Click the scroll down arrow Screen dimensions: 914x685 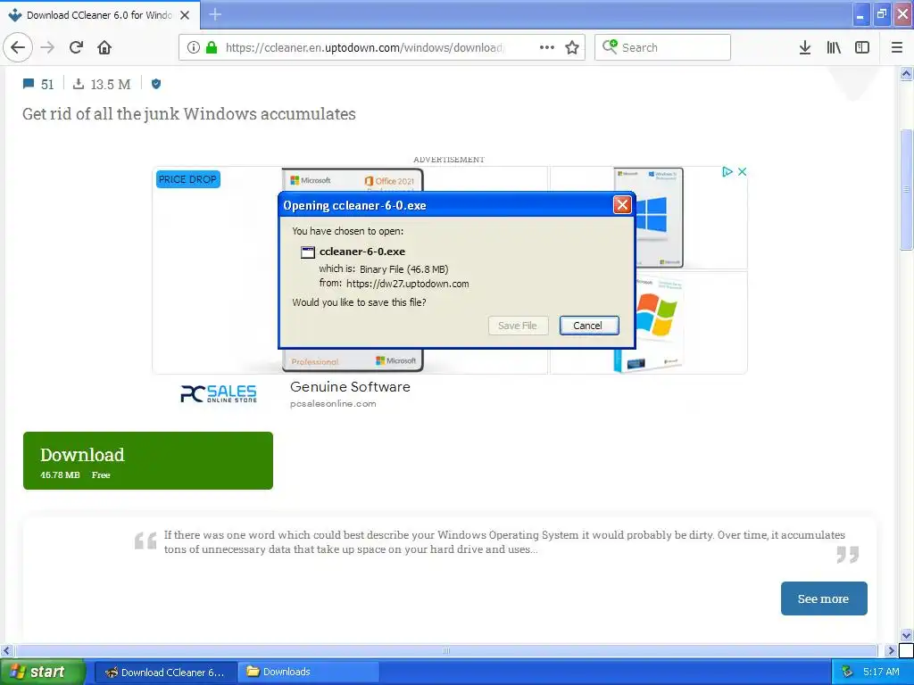(906, 635)
